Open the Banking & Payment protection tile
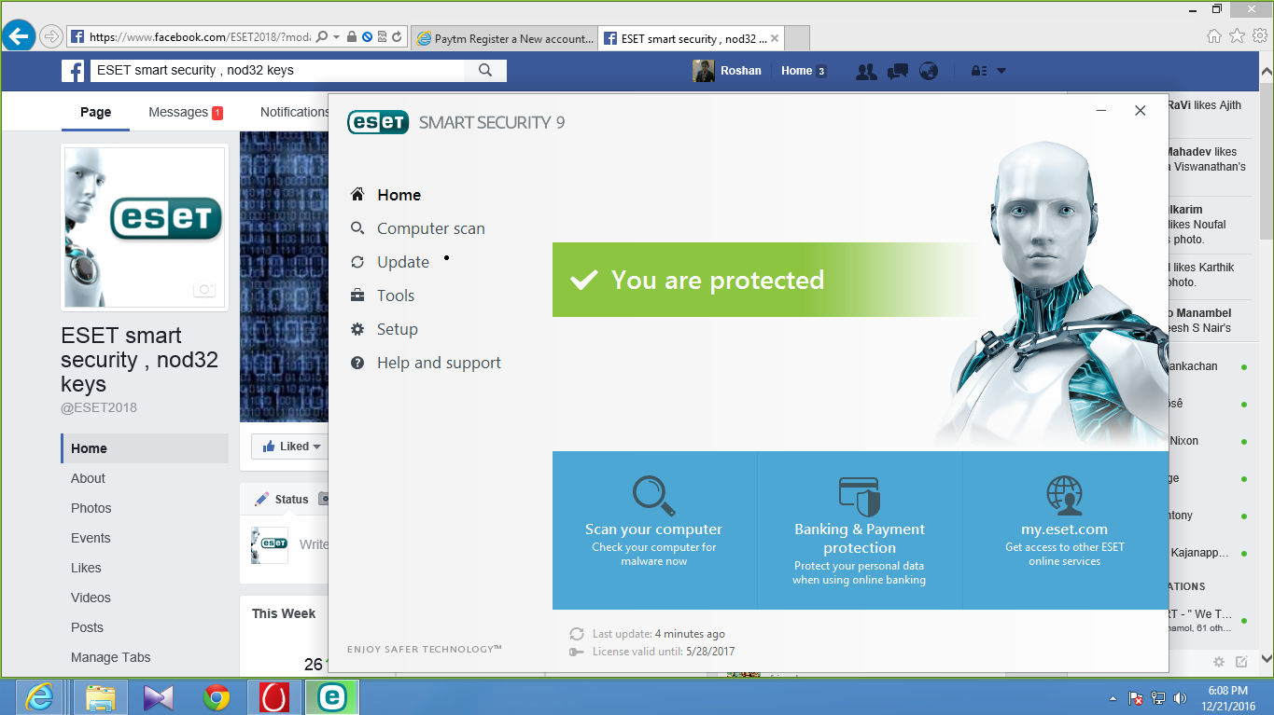The width and height of the screenshot is (1274, 715). click(x=860, y=530)
